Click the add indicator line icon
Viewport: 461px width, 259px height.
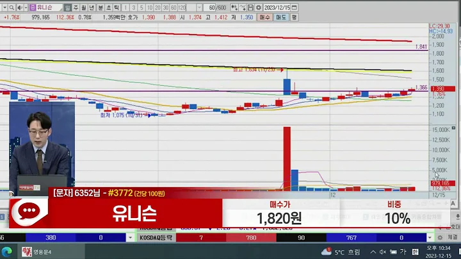click(243, 7)
